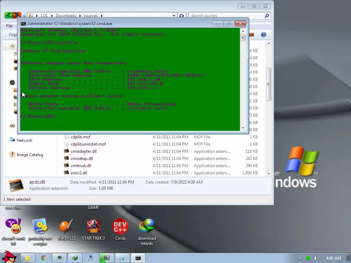
Task: Click the 1,994 KB size cell
Action: click(250, 173)
